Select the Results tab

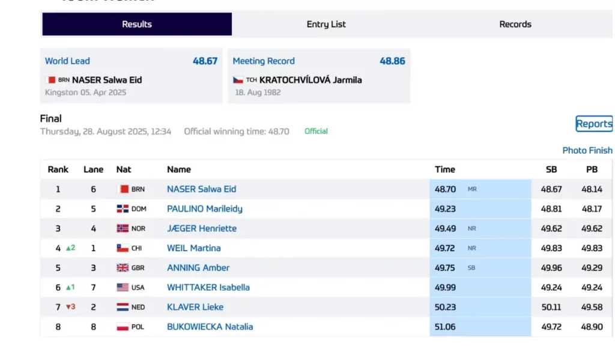tap(137, 25)
